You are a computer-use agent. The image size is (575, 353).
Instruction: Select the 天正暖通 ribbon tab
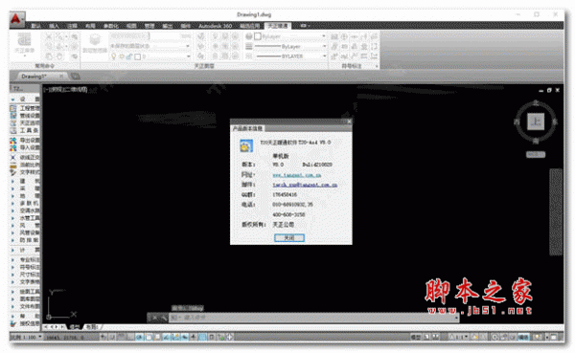278,26
